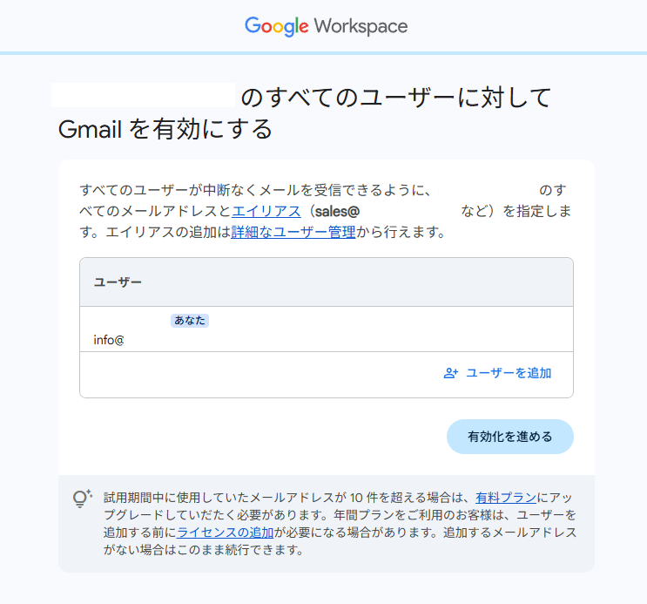647x604 pixels.
Task: Open the ライセンスの追加 link
Action: (226, 532)
